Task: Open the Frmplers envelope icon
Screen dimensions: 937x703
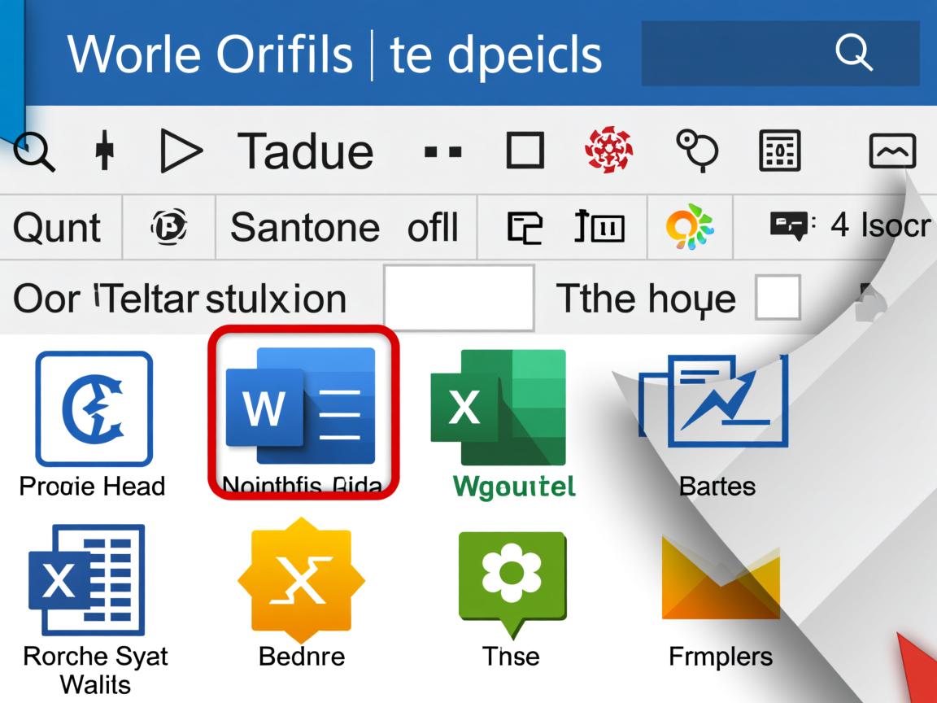Action: click(x=721, y=579)
